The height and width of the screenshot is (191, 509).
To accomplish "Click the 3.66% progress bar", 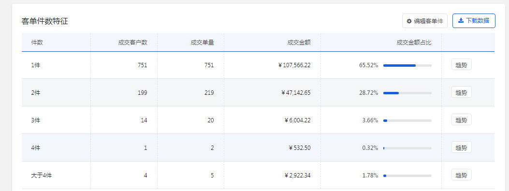I will tap(407, 120).
